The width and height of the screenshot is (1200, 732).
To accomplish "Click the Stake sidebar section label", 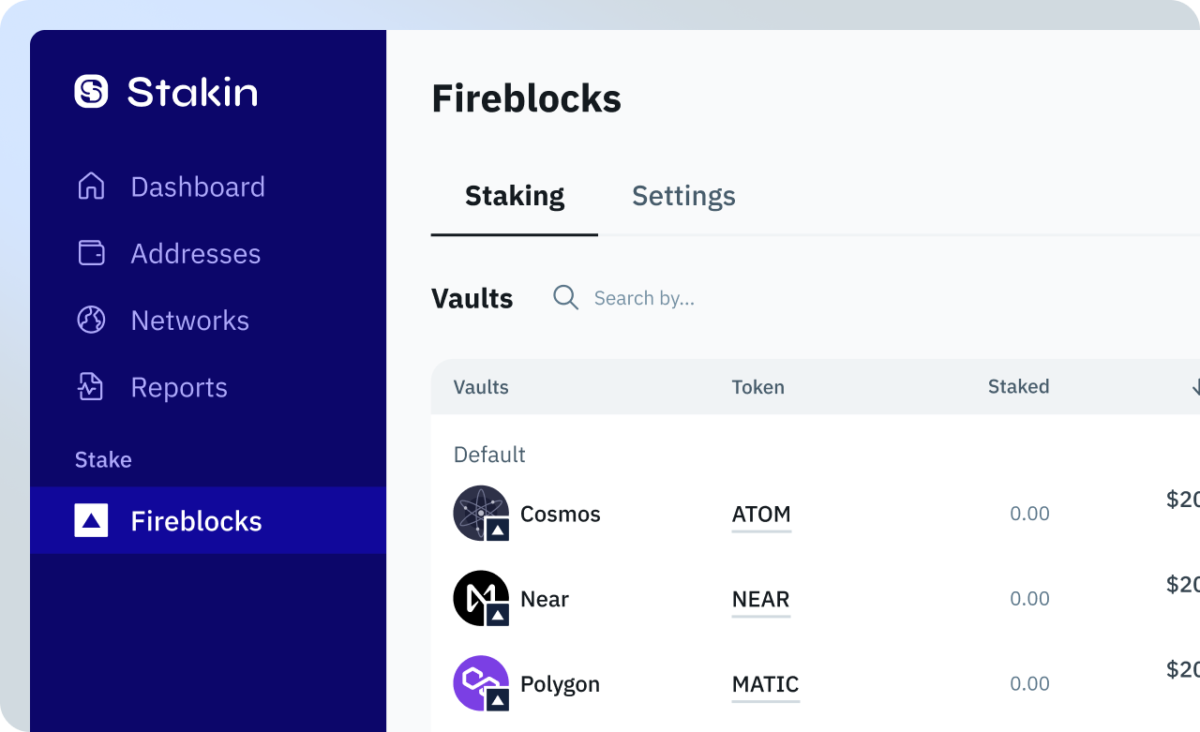I will coord(103,459).
